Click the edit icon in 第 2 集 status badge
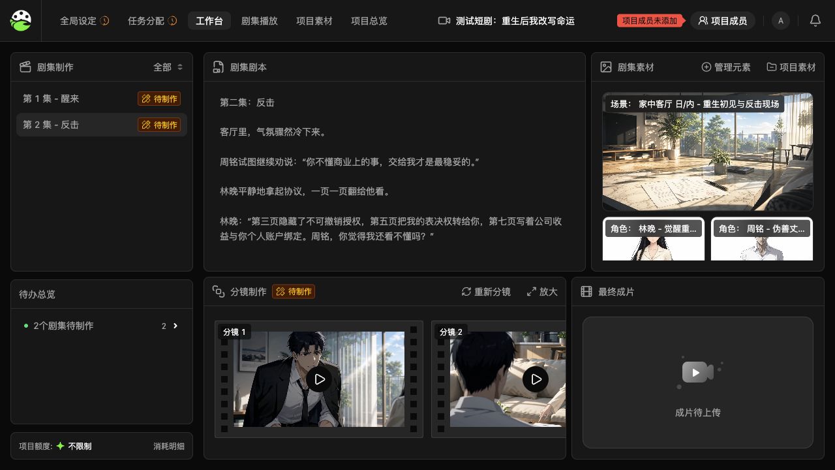The image size is (835, 470). click(x=146, y=125)
